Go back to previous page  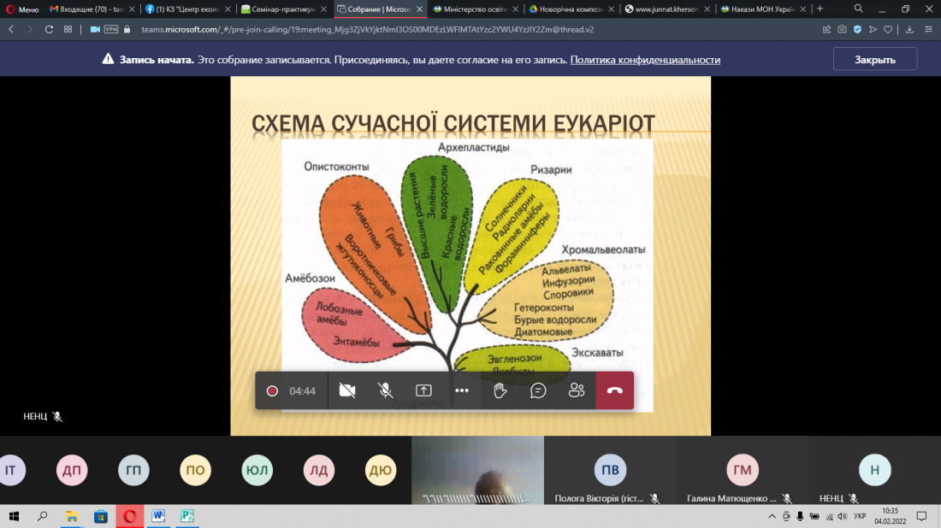point(11,29)
